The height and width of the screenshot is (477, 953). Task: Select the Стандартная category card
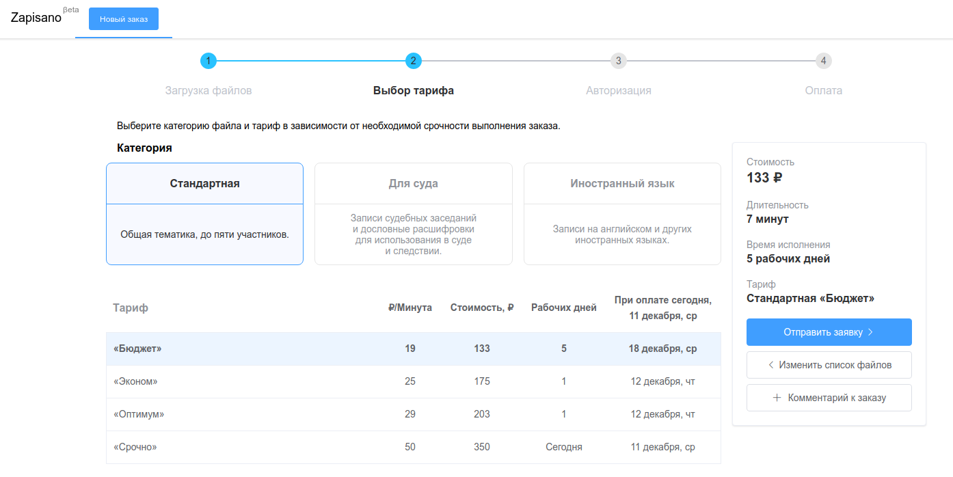point(204,213)
